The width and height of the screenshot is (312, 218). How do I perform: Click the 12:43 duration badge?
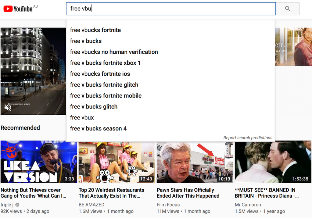click(x=146, y=179)
